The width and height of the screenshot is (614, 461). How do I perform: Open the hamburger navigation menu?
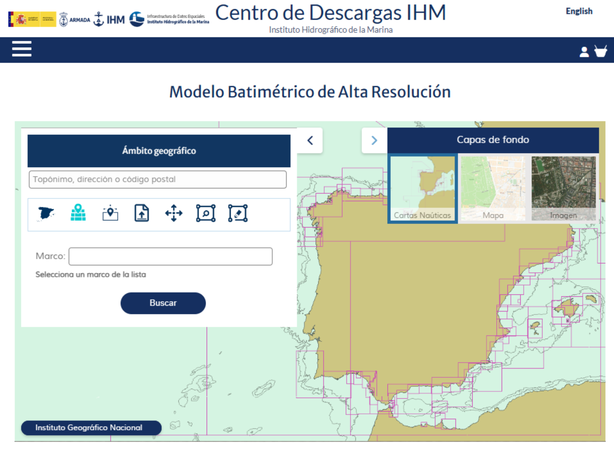(x=22, y=48)
